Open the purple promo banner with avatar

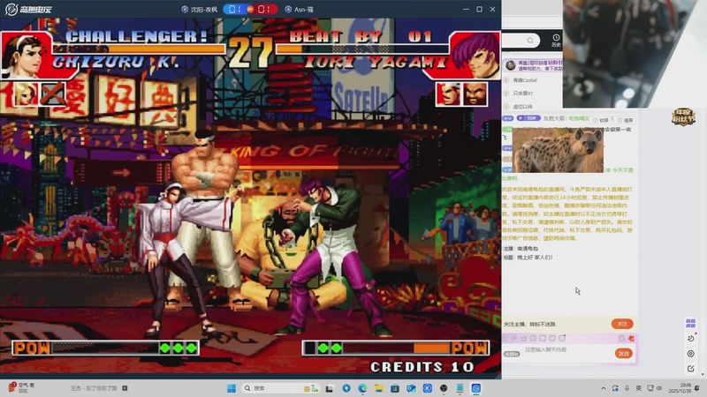(533, 65)
